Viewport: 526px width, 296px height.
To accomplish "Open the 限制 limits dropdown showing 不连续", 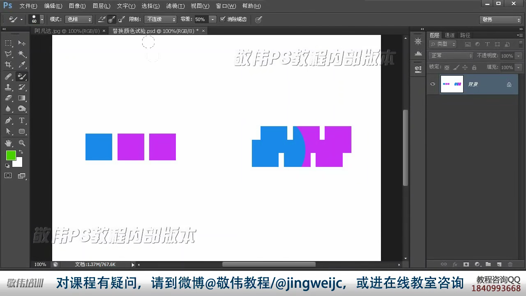I will (x=161, y=19).
